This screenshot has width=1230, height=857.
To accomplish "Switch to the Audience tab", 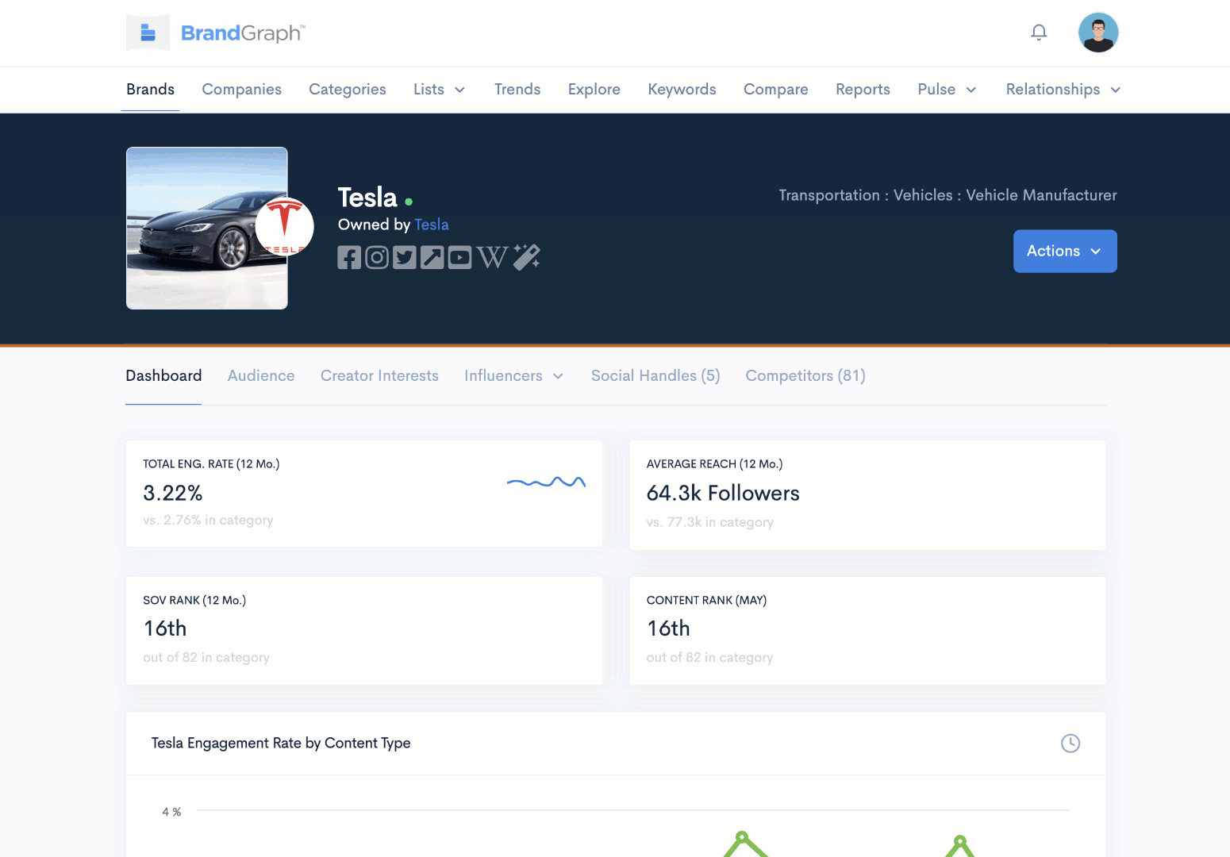I will [261, 376].
